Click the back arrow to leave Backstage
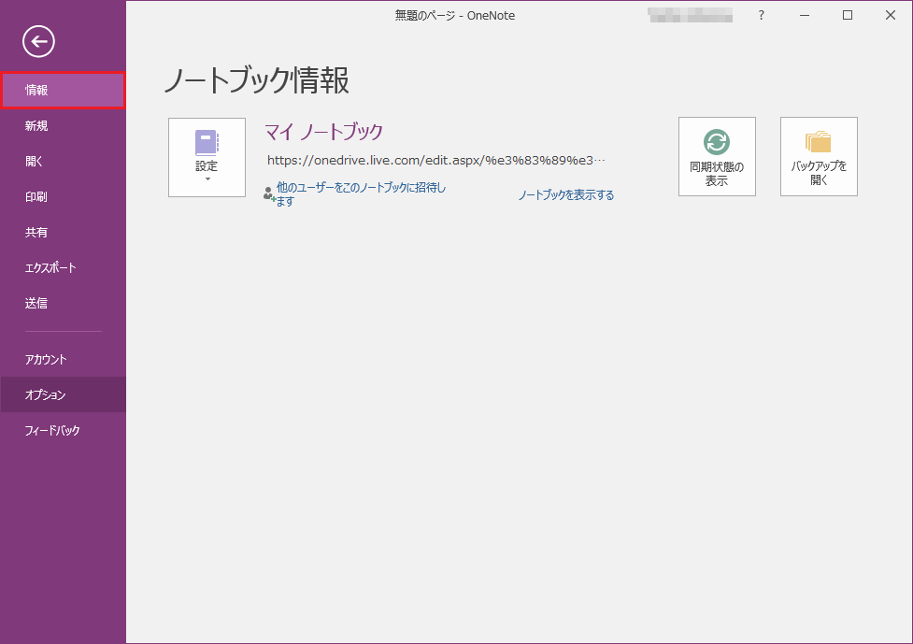 tap(38, 41)
